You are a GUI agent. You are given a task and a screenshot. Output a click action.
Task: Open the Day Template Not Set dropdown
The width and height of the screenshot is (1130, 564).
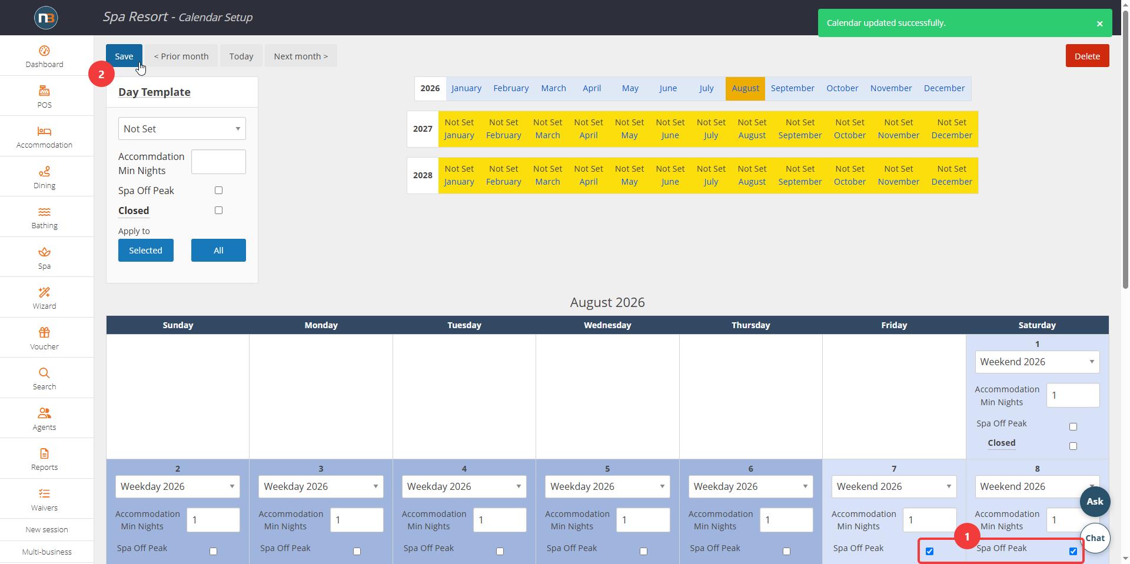point(182,129)
